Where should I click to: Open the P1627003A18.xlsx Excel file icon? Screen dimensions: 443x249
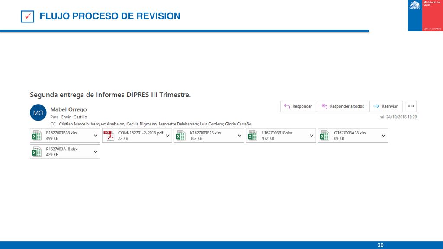tap(37, 152)
